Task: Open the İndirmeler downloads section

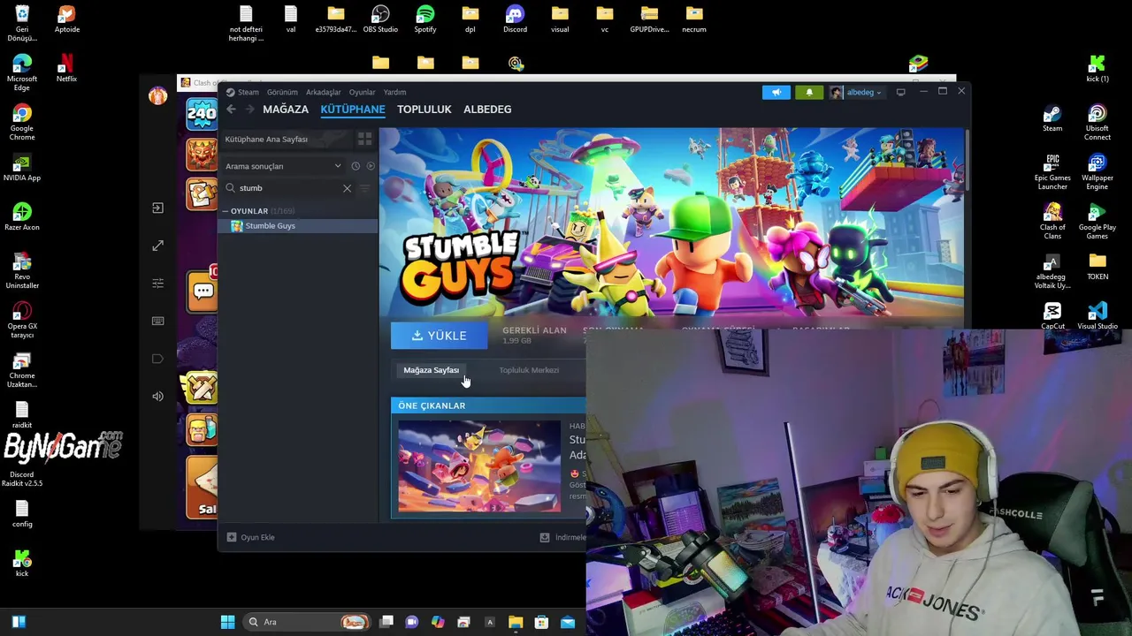Action: (x=563, y=537)
